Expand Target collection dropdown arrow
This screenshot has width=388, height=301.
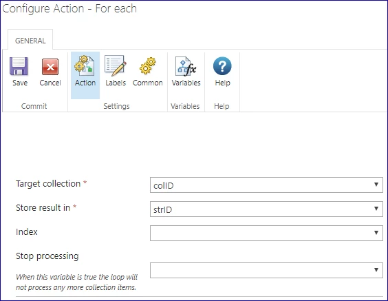coord(376,185)
